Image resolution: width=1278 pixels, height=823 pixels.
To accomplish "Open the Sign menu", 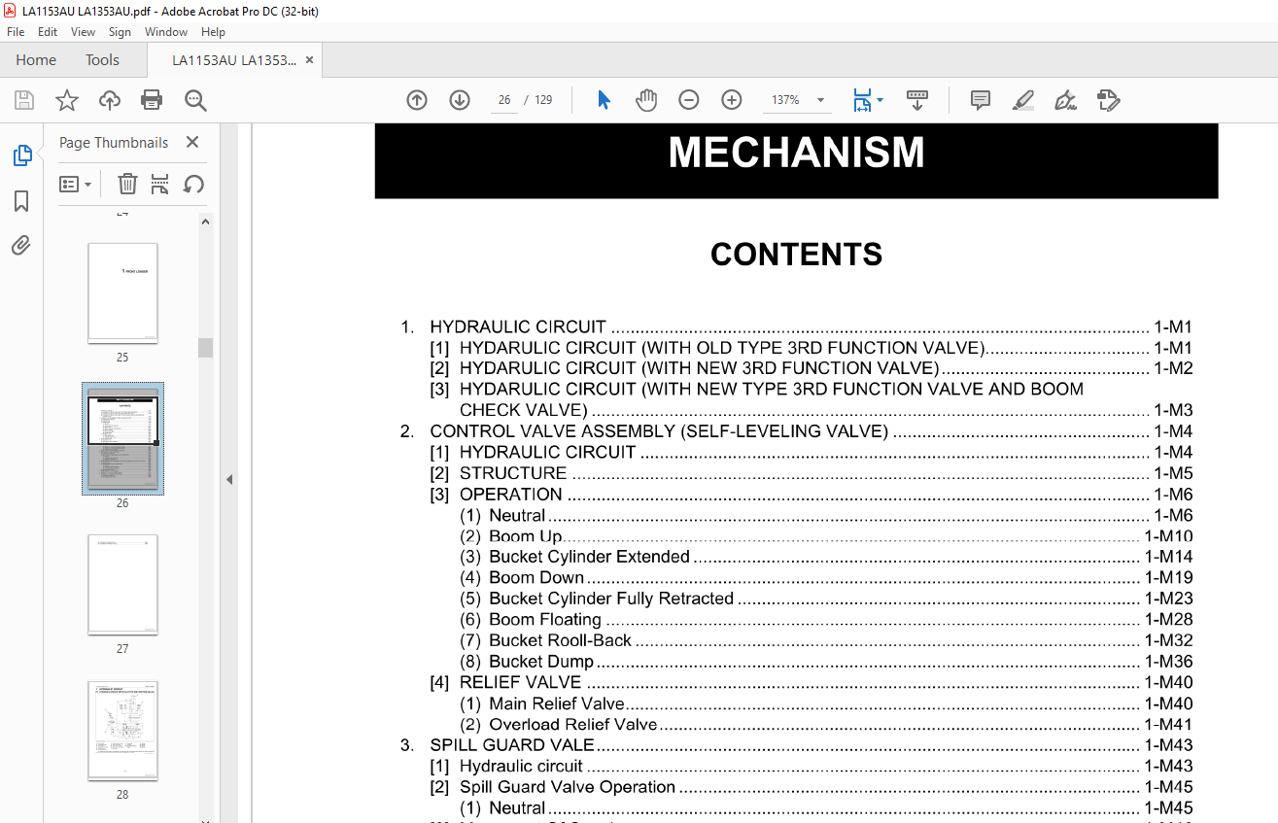I will point(120,32).
